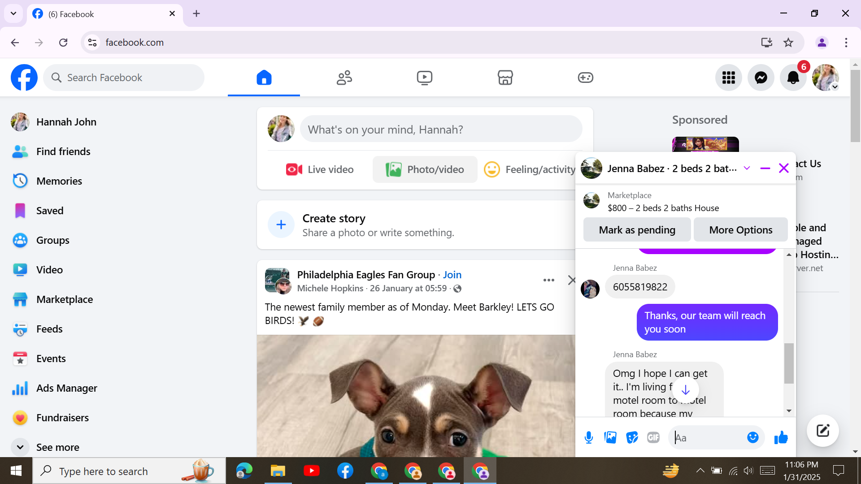The height and width of the screenshot is (484, 861).
Task: Open the $800 2 beds 2 baths listing
Action: [x=663, y=208]
